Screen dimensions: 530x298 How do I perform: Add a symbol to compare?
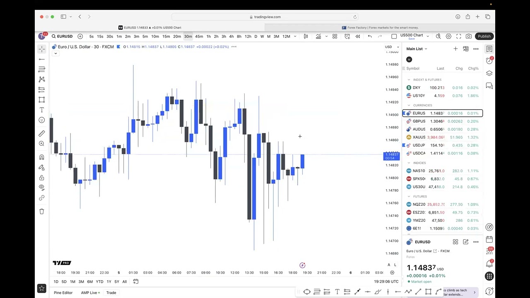click(80, 36)
